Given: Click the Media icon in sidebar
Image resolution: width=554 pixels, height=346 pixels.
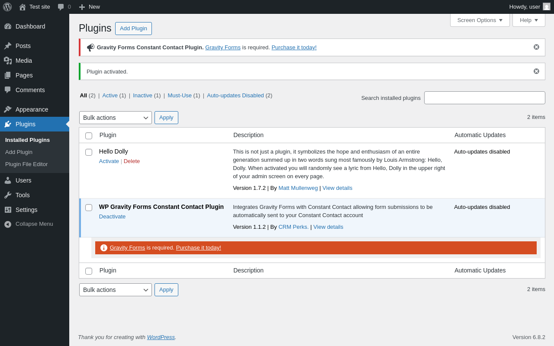Looking at the screenshot, I should [x=8, y=61].
